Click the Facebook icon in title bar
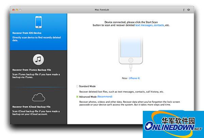Image resolution: width=204 pixels, height=138 pixels. pos(184,10)
